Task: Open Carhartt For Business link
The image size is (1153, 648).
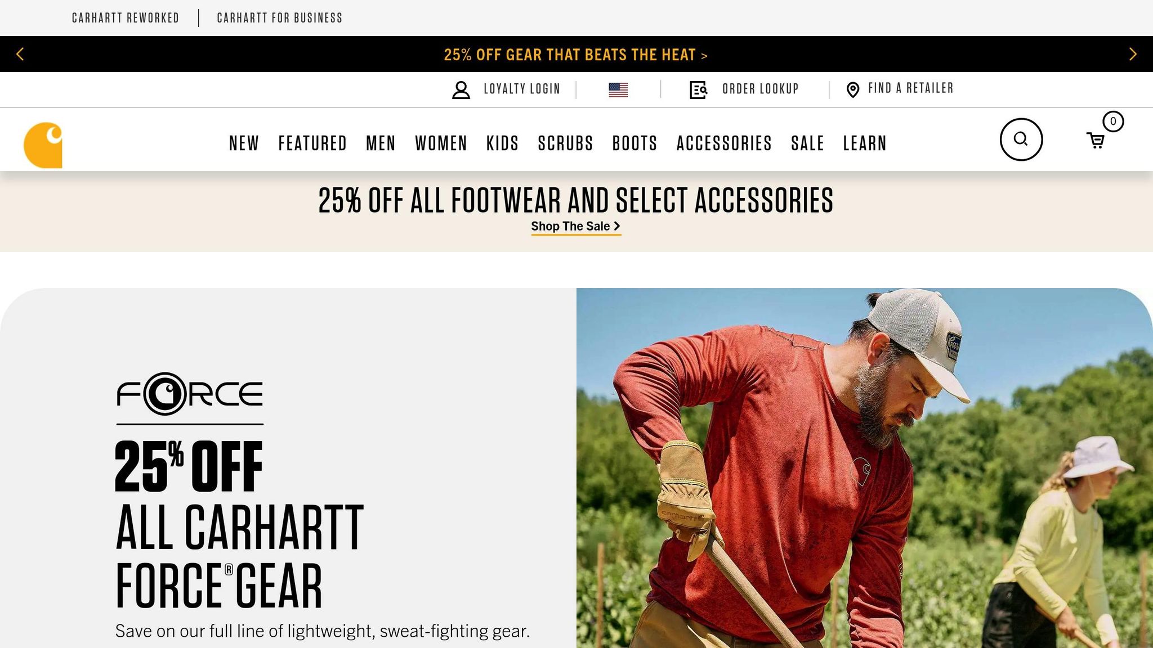Action: tap(280, 18)
